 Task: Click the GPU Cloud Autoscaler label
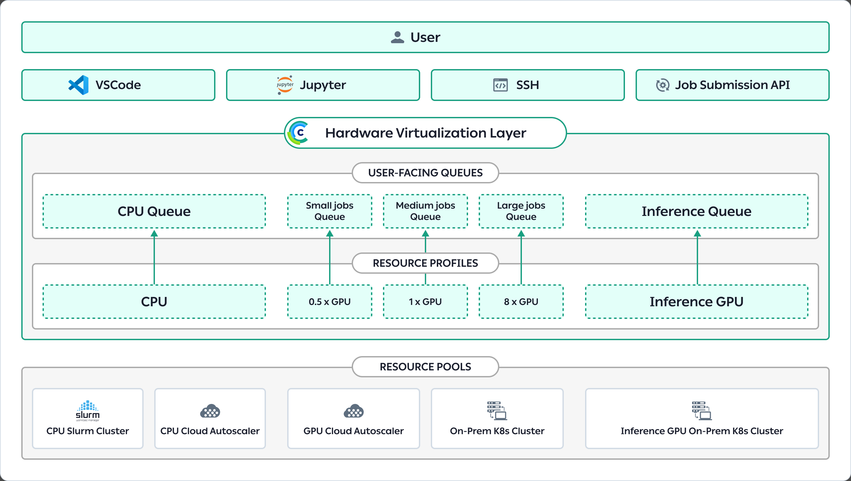tap(354, 431)
